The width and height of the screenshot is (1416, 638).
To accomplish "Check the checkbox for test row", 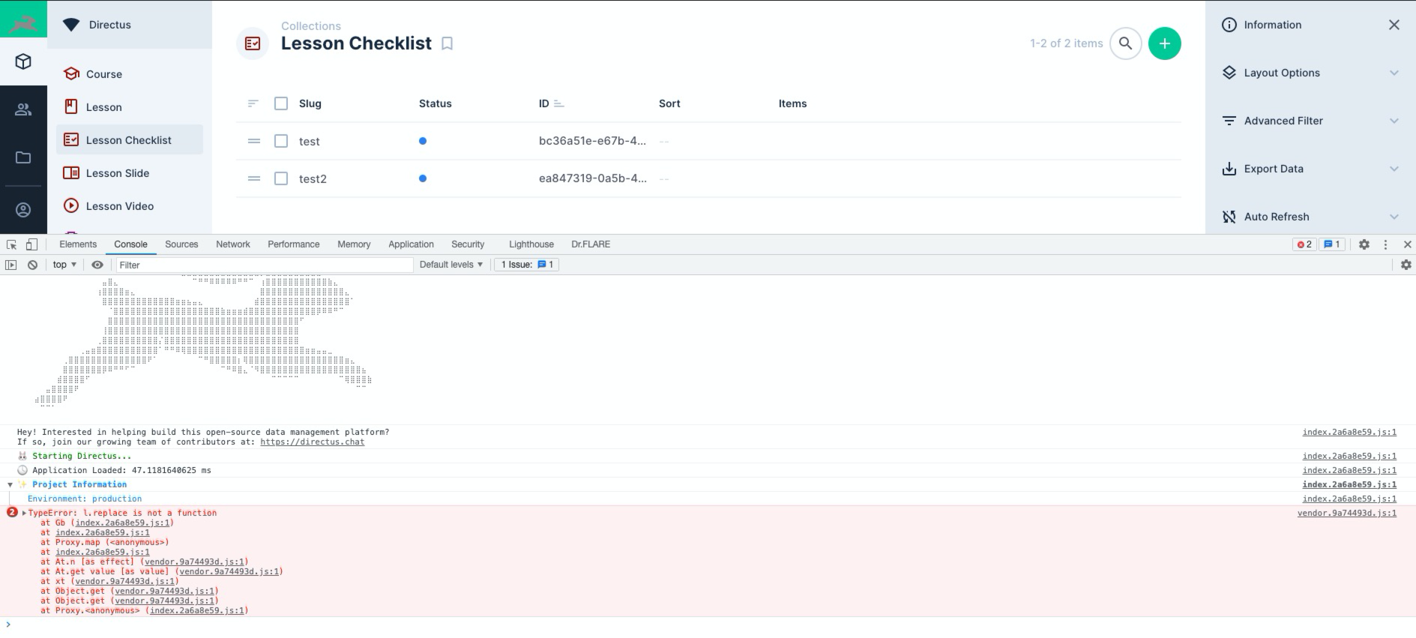I will (x=281, y=141).
